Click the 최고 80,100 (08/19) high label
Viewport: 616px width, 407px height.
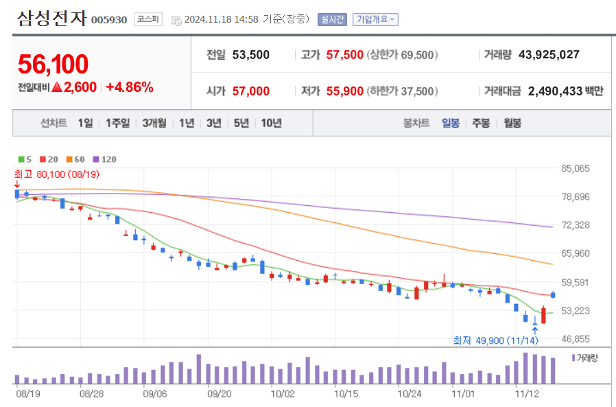(56, 174)
